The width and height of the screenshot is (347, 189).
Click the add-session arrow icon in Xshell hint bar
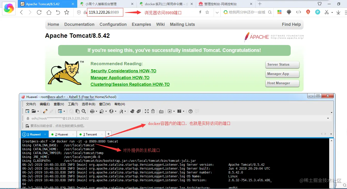click(27, 126)
